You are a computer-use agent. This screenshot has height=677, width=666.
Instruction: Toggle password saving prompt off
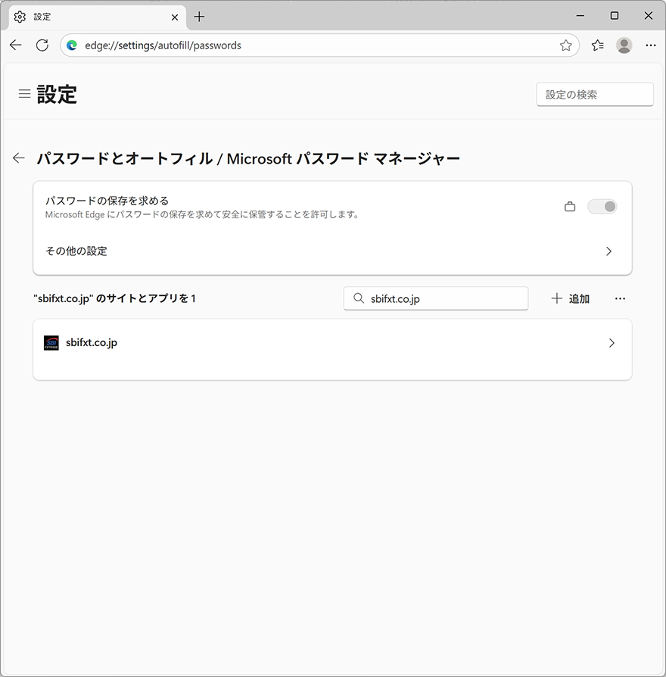(x=602, y=206)
